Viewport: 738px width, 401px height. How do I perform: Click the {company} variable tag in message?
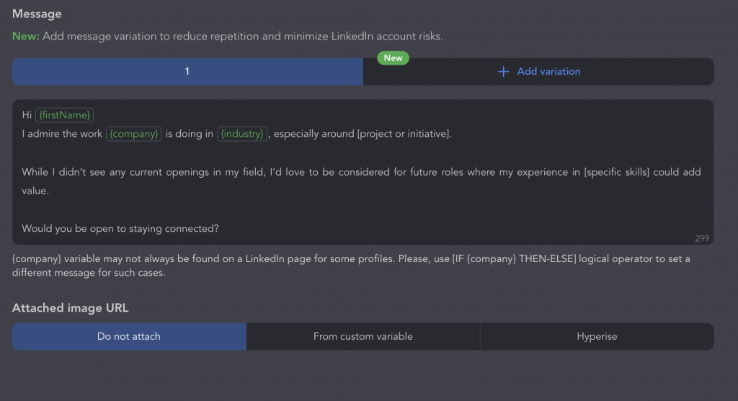pos(134,134)
